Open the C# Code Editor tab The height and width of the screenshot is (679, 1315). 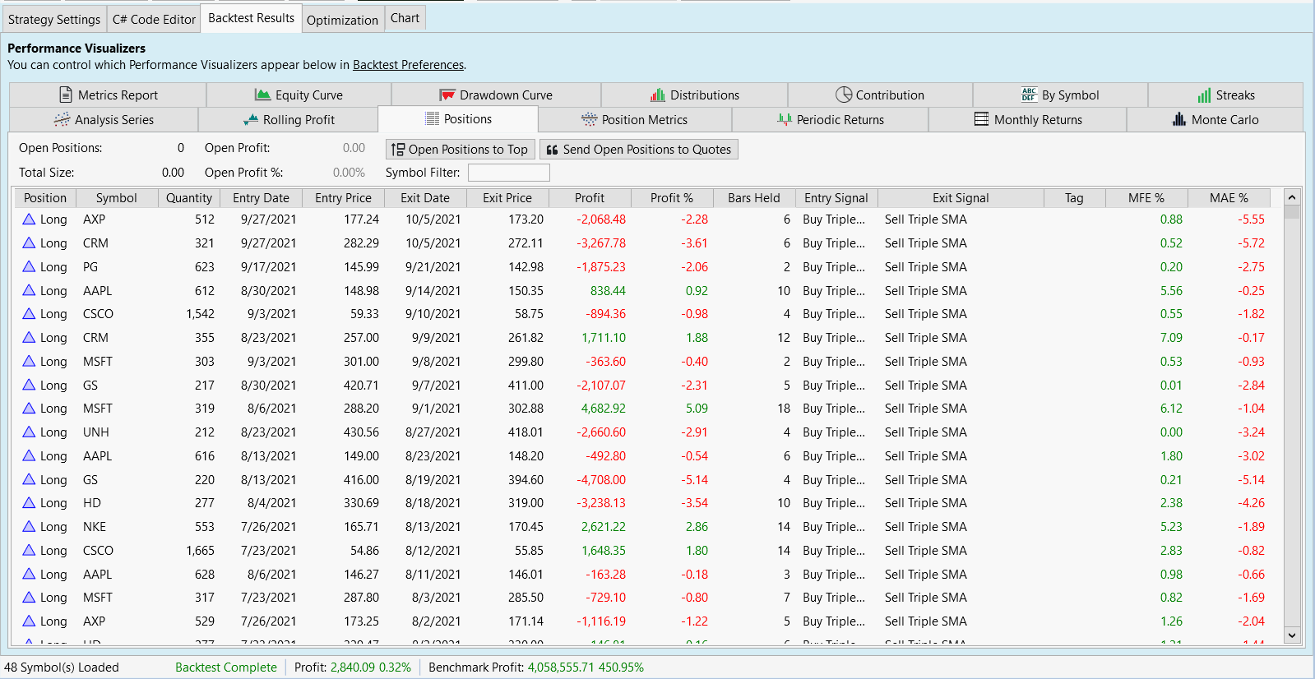pos(154,20)
